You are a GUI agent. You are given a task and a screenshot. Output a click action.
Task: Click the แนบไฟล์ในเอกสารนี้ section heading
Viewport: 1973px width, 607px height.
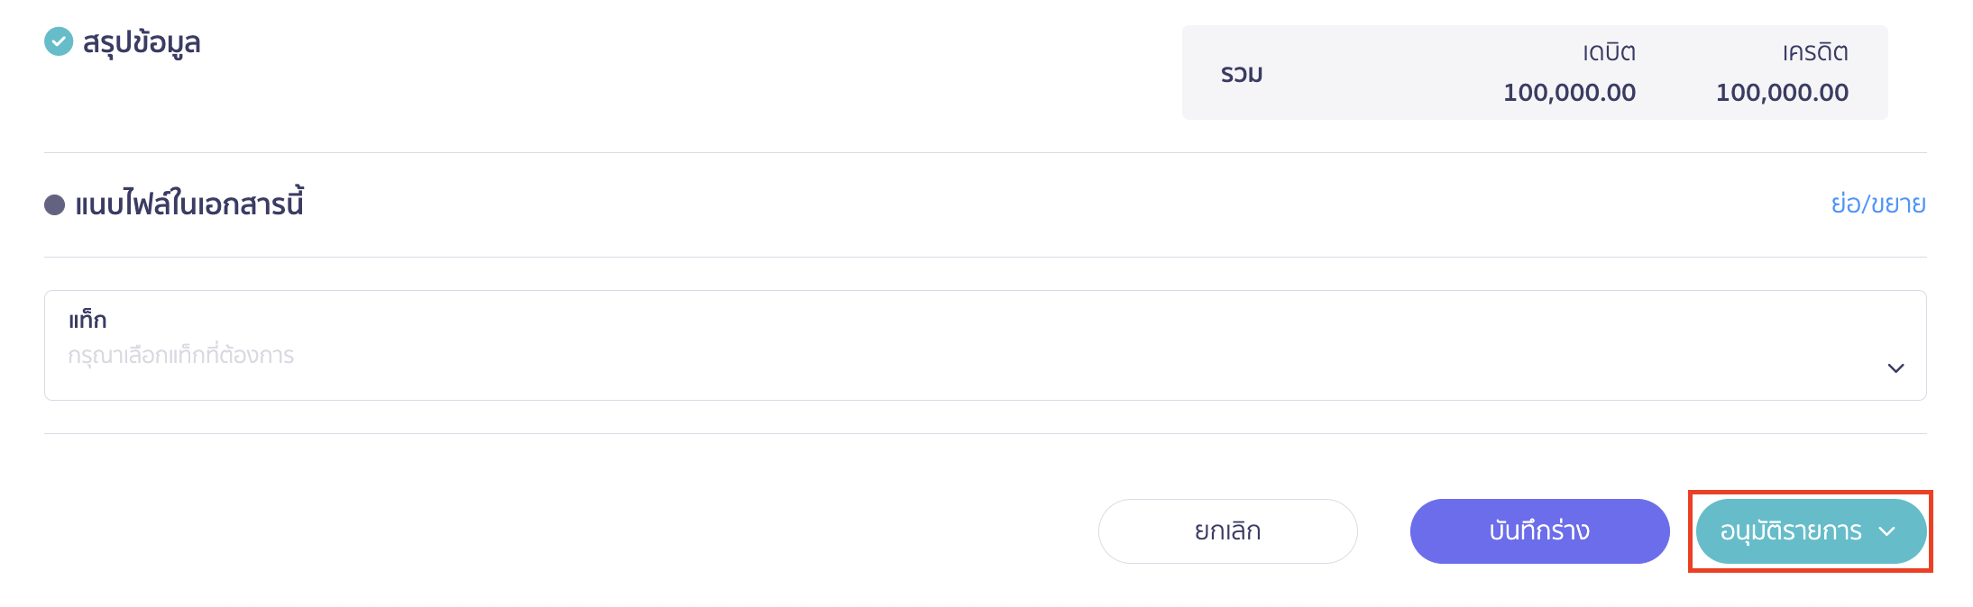189,204
